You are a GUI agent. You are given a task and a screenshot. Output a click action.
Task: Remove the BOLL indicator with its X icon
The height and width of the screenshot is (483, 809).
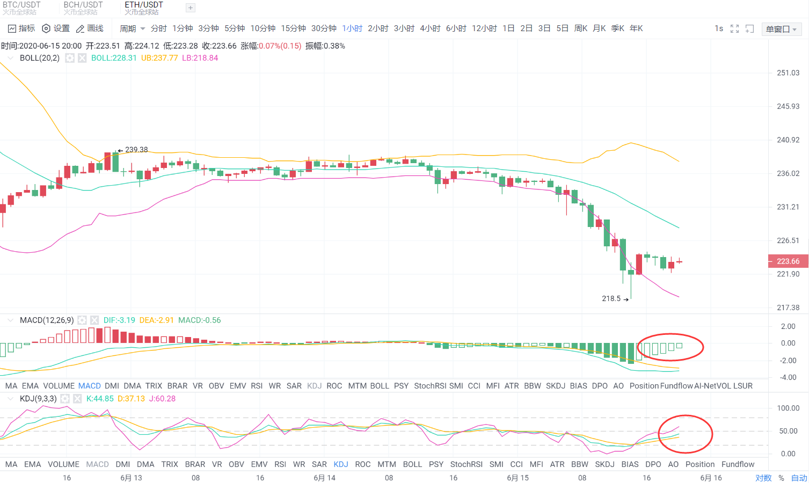pyautogui.click(x=82, y=58)
